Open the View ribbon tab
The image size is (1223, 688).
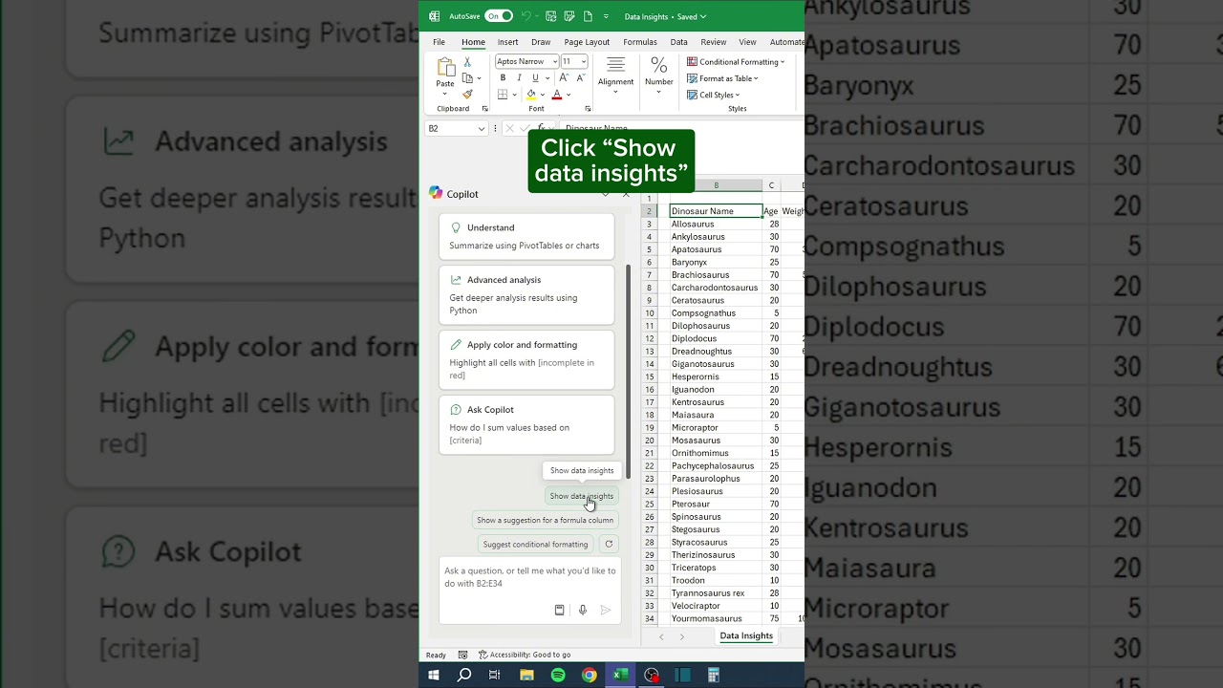pos(747,42)
